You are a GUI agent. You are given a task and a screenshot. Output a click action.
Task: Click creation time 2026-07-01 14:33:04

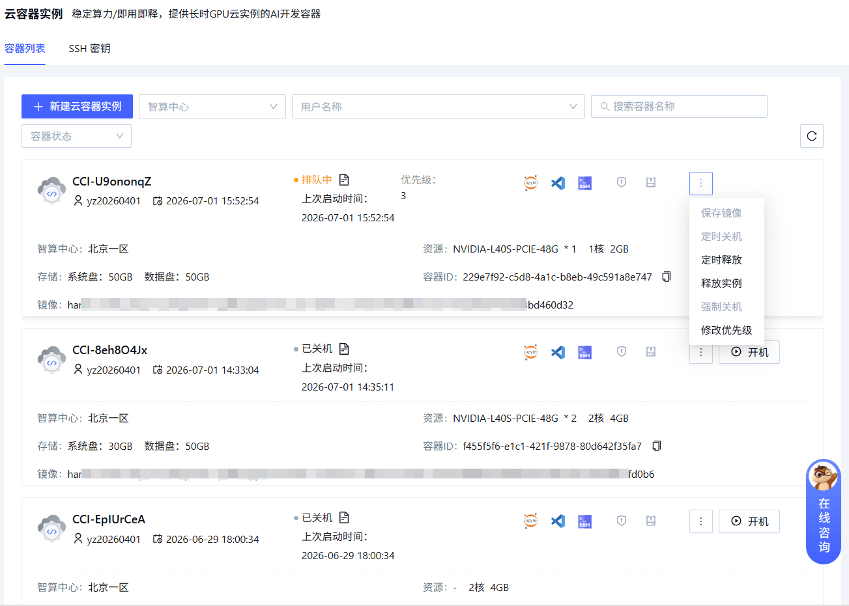coord(212,370)
